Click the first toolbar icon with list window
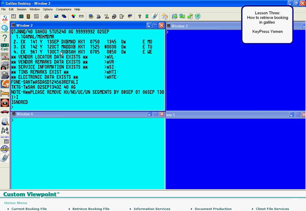The width and height of the screenshot is (306, 211). tap(14, 16)
